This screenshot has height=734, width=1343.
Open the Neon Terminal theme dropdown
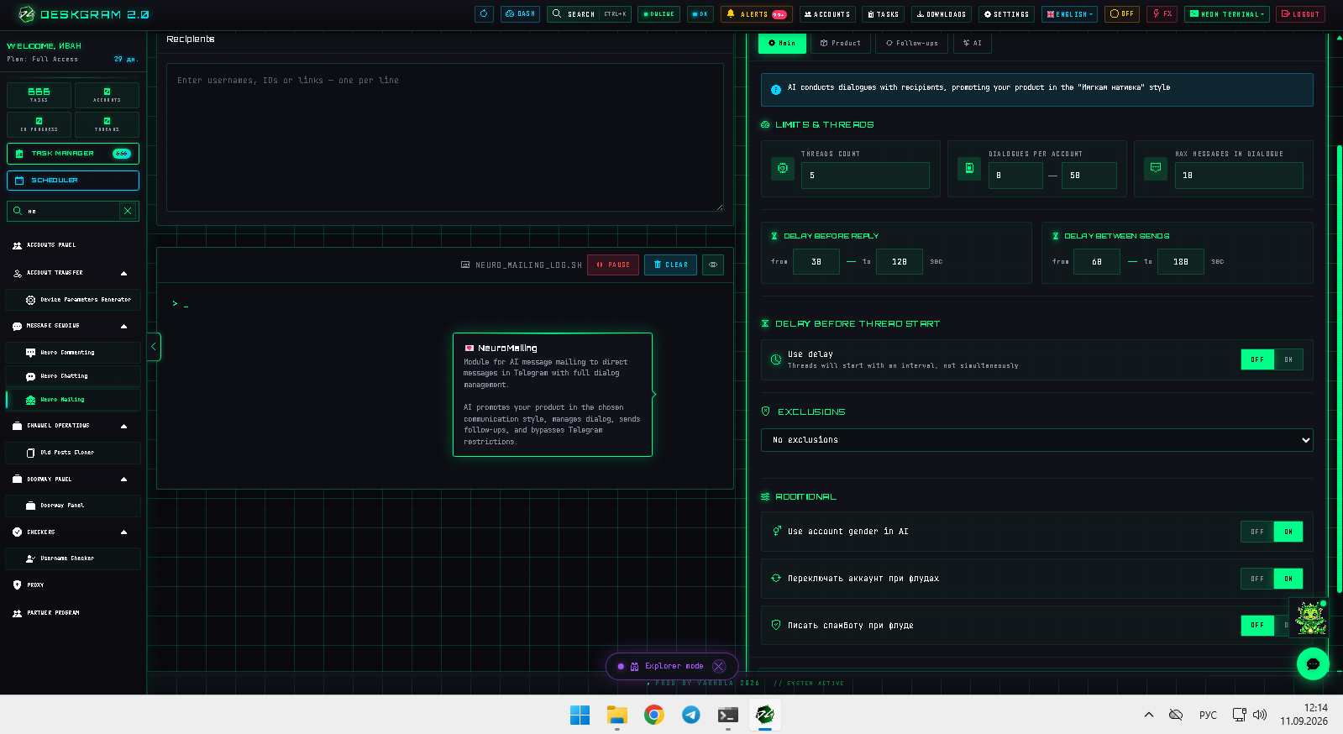coord(1226,14)
